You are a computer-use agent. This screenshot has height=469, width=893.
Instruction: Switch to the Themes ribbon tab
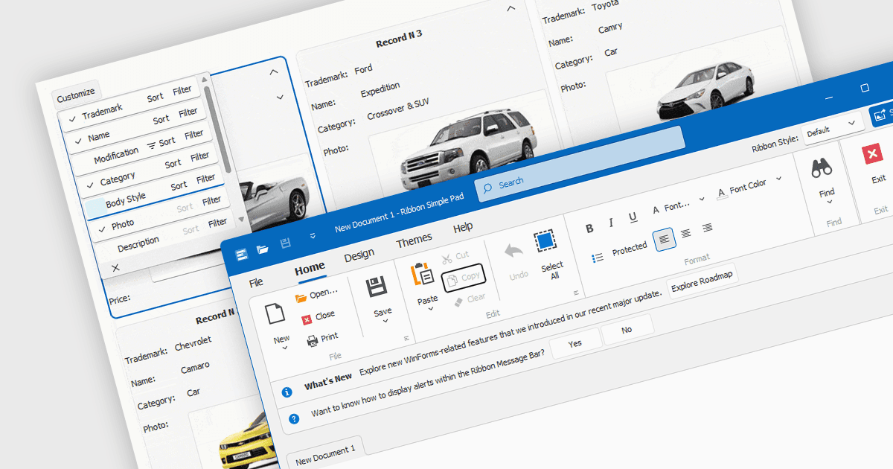click(414, 240)
